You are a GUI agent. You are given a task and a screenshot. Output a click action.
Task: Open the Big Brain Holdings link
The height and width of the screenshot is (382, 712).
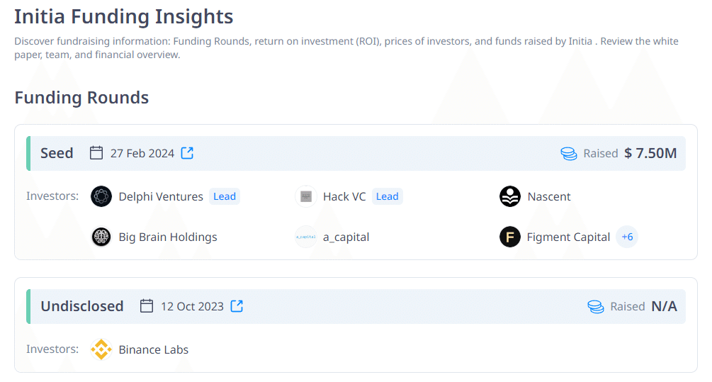pos(168,237)
